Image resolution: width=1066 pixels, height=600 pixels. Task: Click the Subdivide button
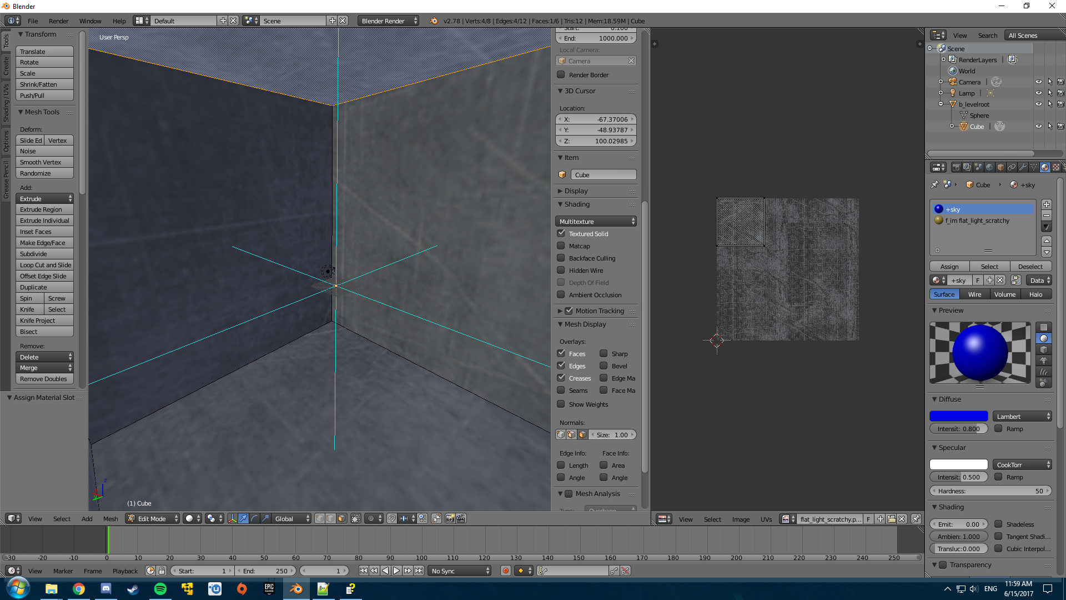pos(44,254)
